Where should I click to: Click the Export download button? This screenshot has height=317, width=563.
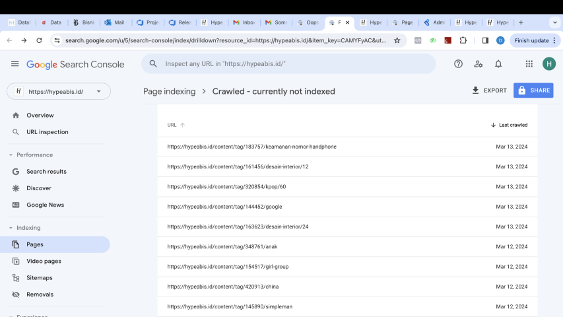[489, 90]
